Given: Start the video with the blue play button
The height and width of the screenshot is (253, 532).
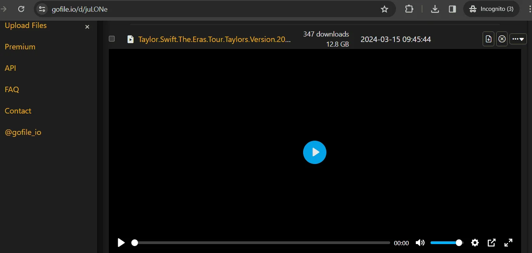Looking at the screenshot, I should pos(315,152).
